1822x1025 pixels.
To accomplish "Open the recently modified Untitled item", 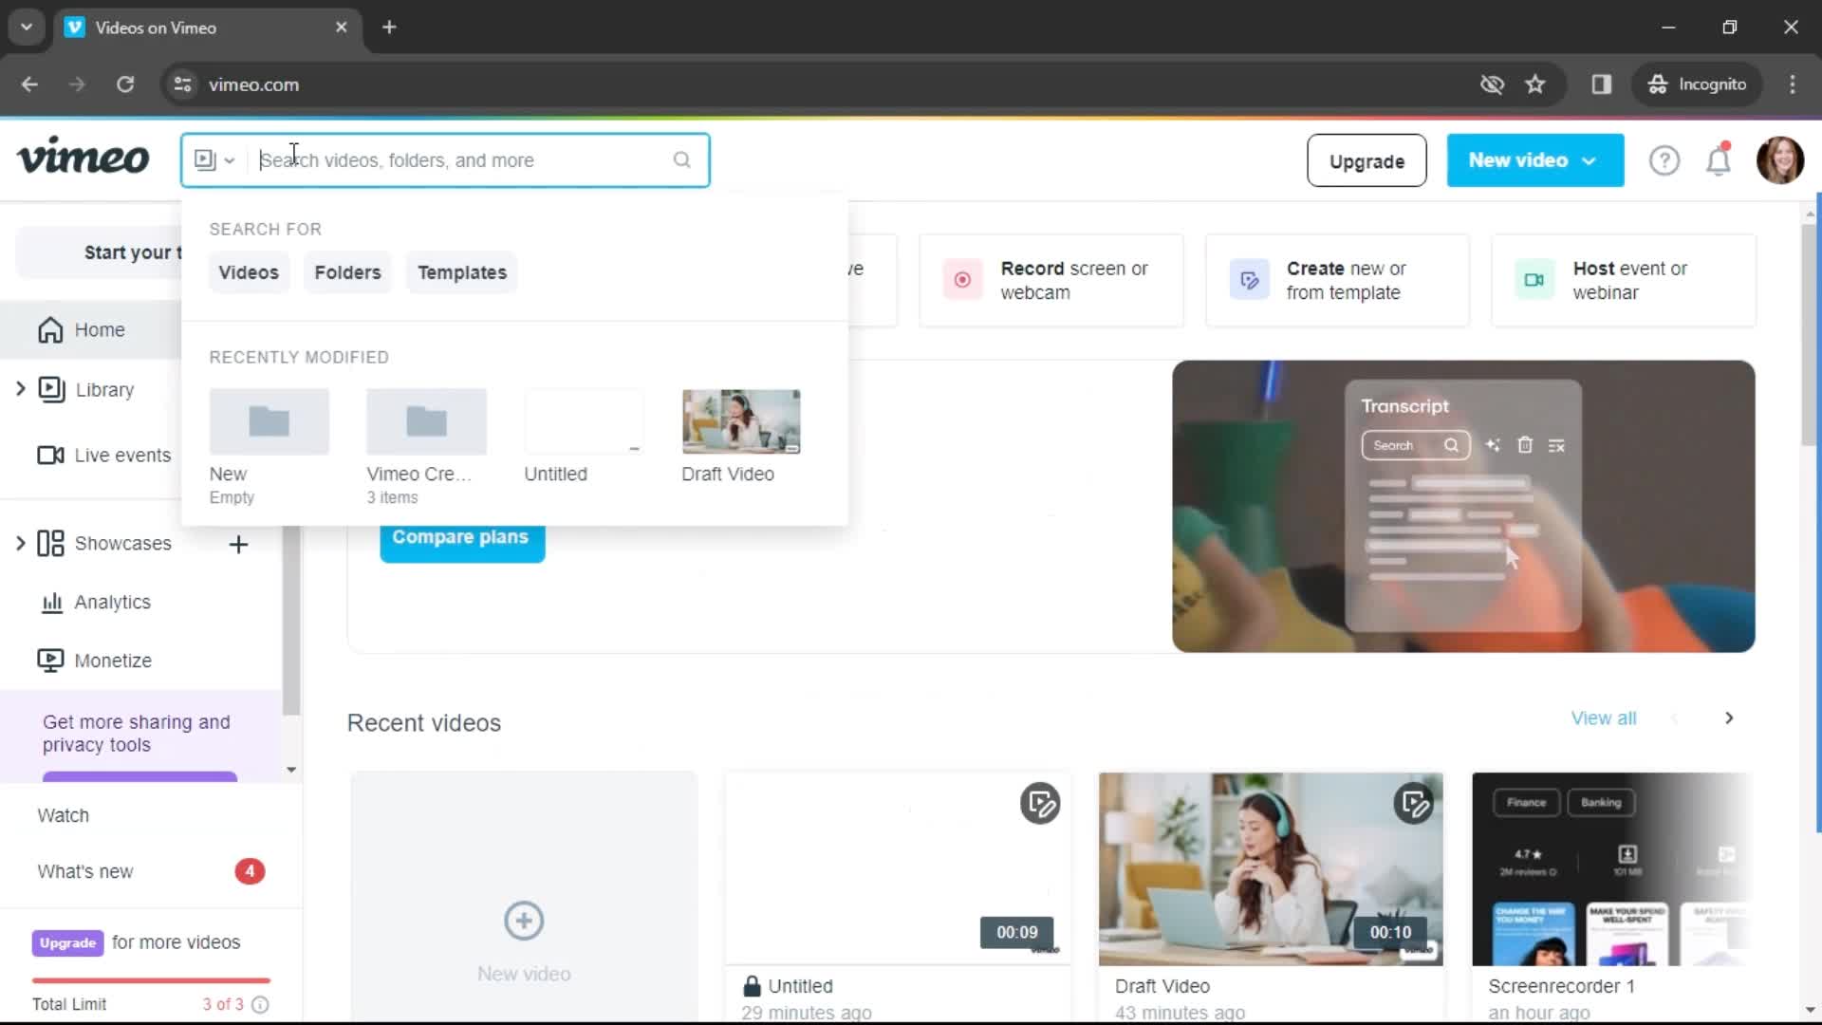I will [584, 437].
